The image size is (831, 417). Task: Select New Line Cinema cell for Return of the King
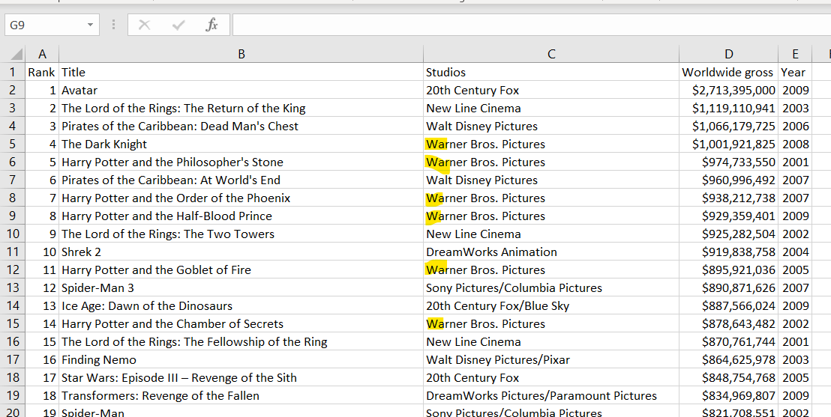coord(551,108)
